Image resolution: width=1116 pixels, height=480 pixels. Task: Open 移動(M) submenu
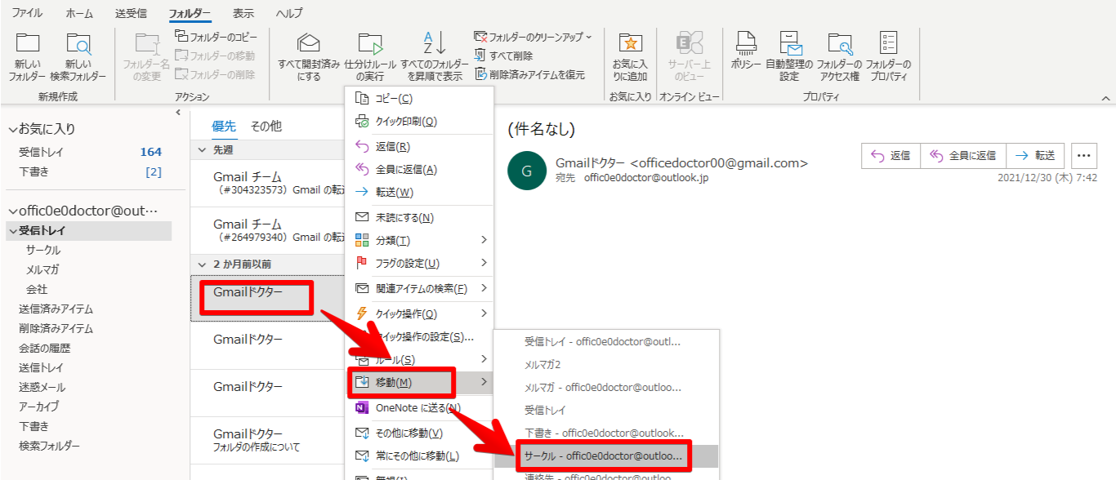(x=420, y=382)
